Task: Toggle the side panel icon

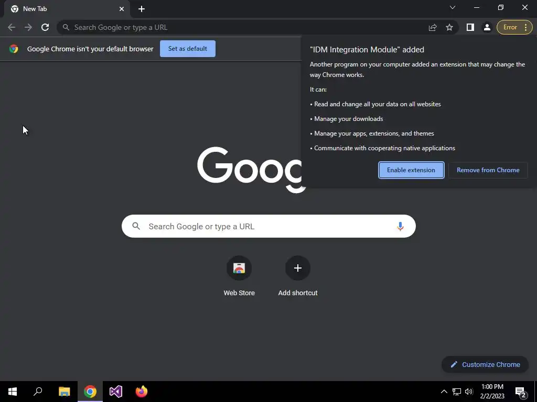Action: point(470,27)
